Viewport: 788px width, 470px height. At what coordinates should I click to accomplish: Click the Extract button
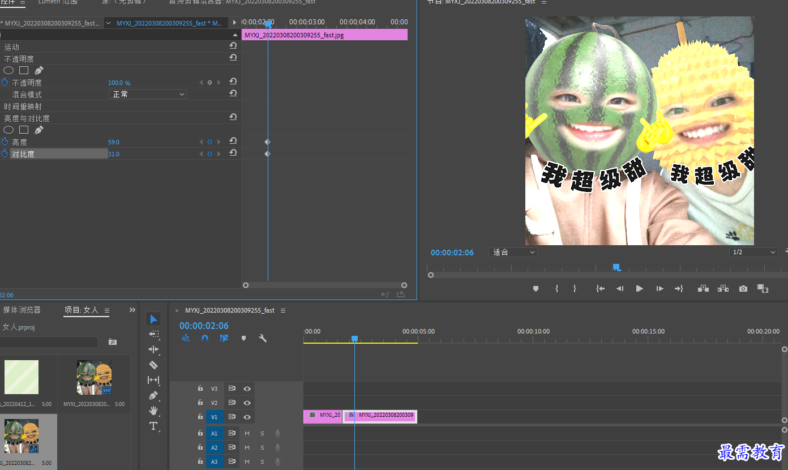click(x=723, y=289)
